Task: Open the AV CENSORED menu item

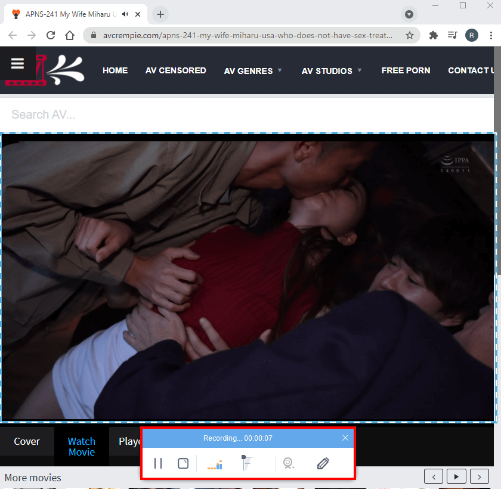Action: click(x=176, y=70)
